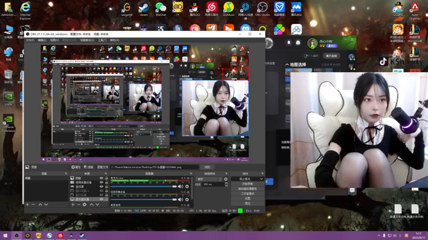Open the 场景集合(S) menu in OBS
This screenshot has width=428, height=240.
pyautogui.click(x=87, y=41)
